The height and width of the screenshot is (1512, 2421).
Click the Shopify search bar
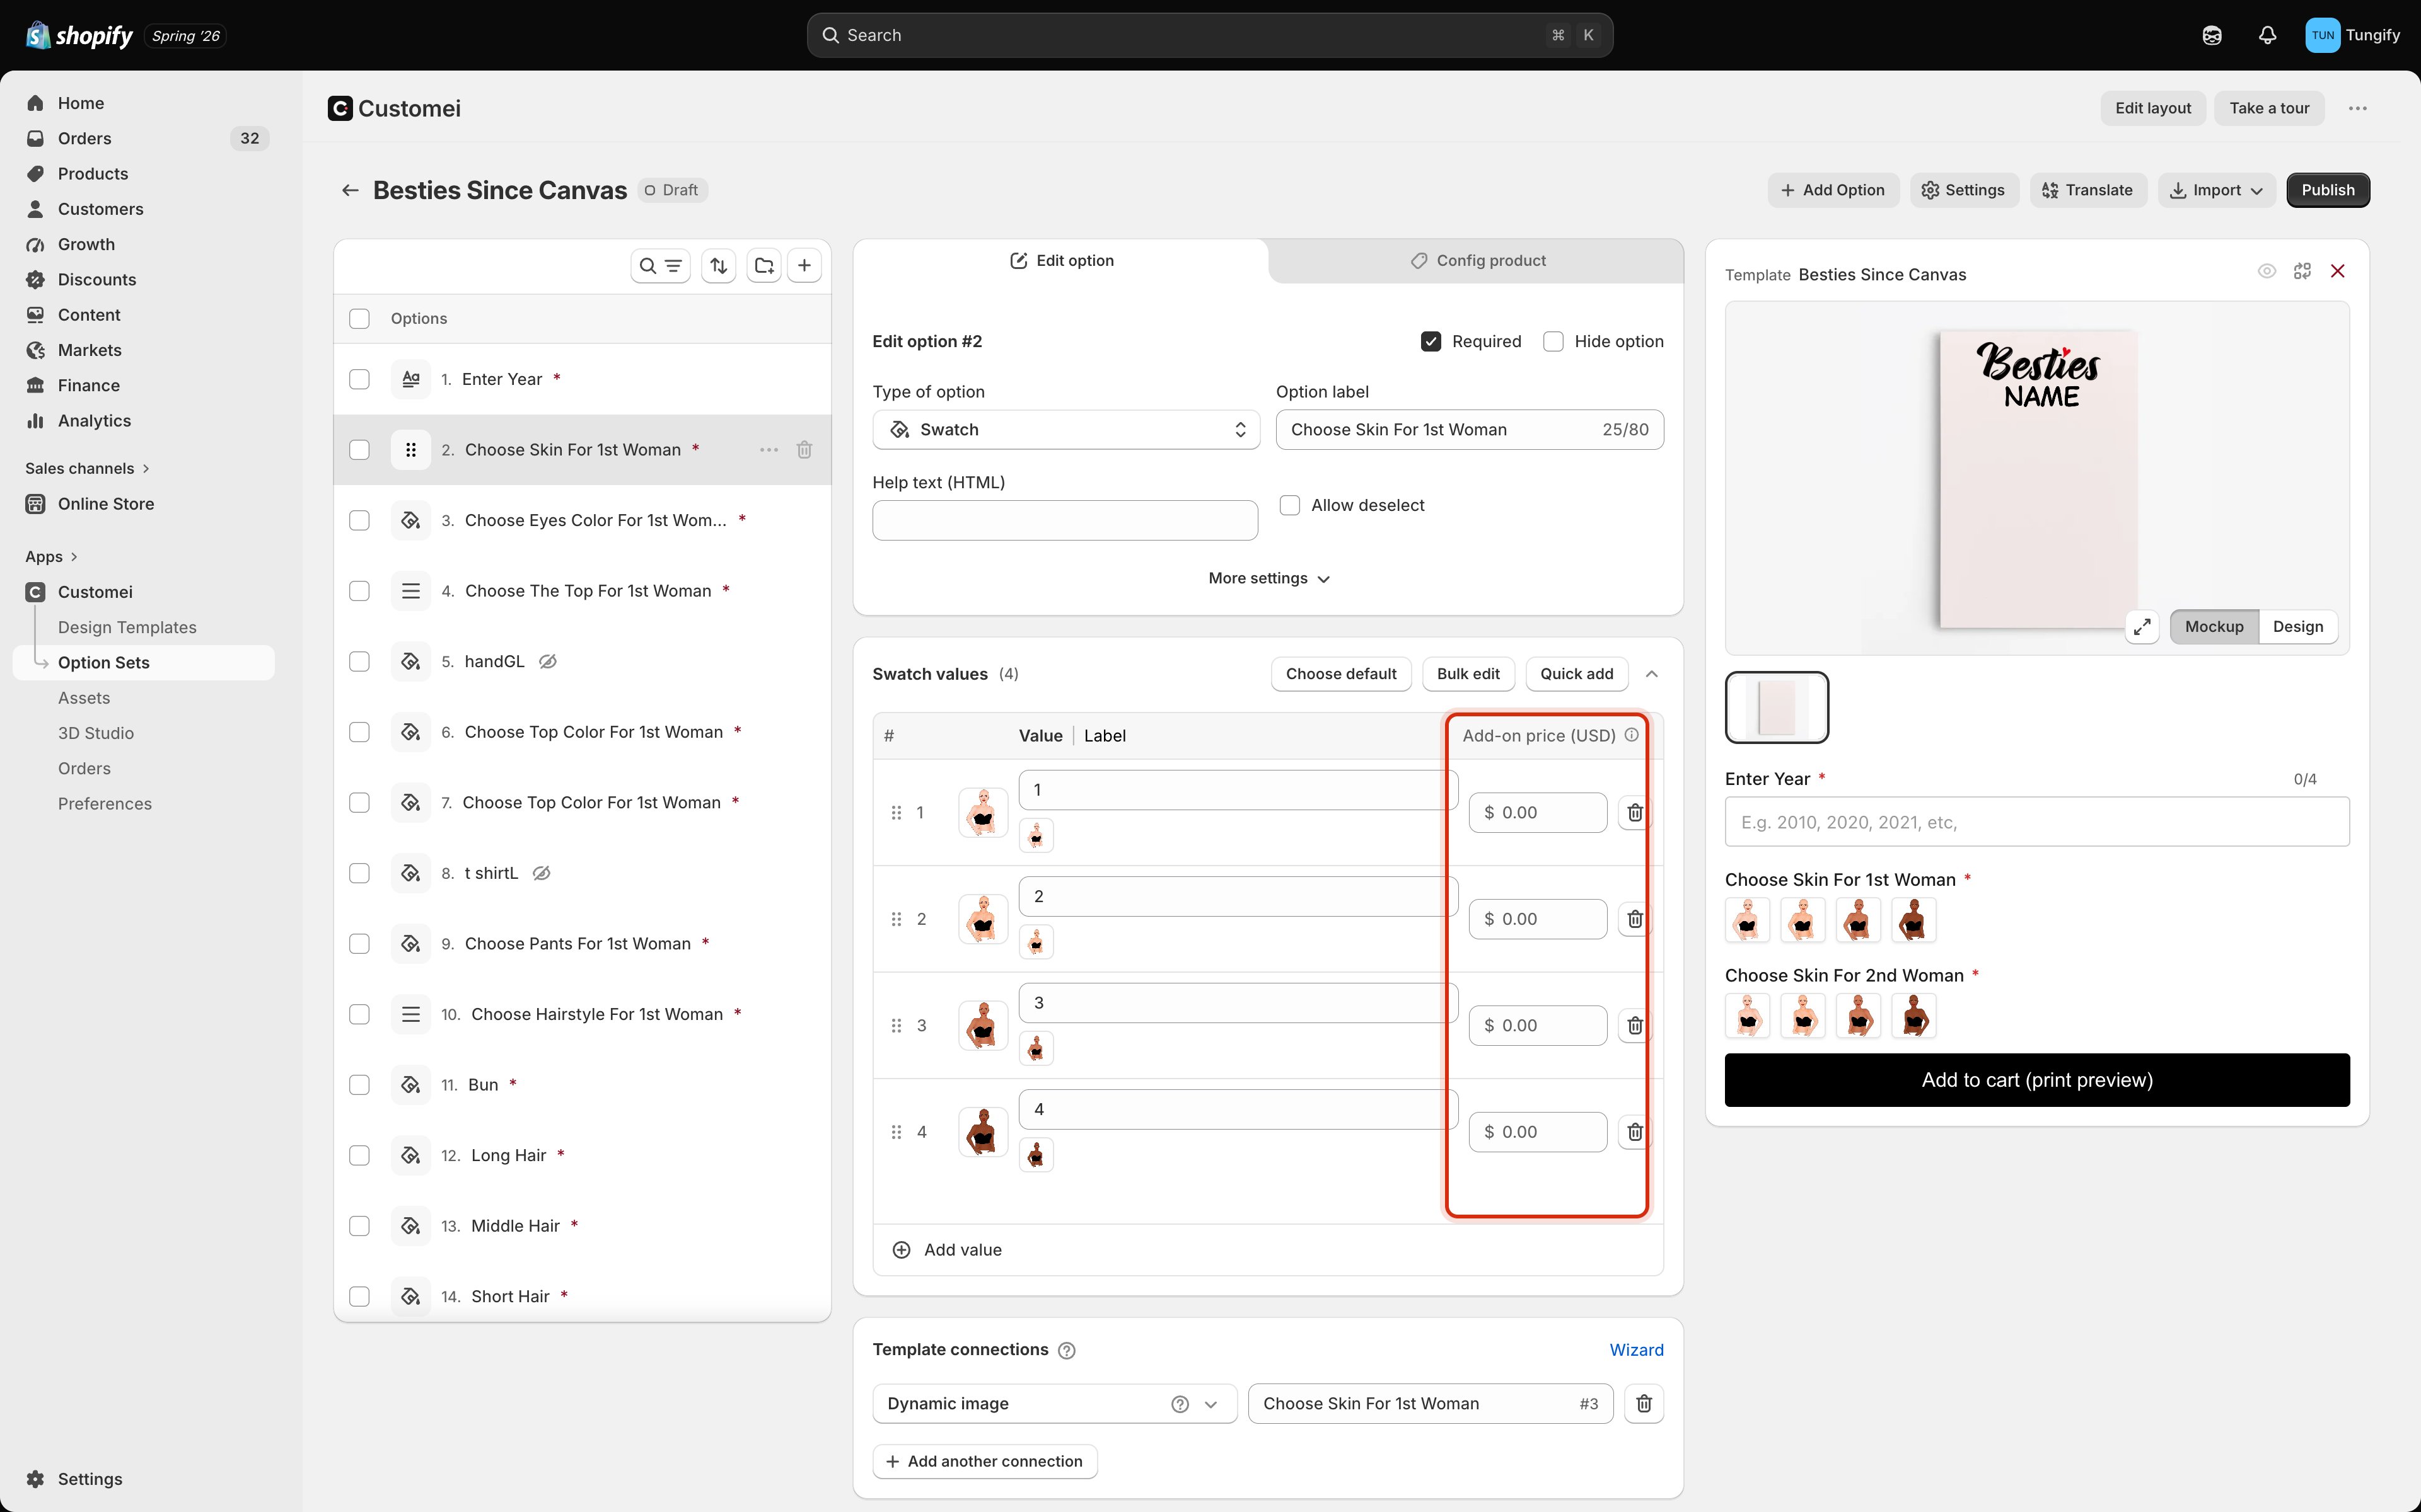(1209, 35)
